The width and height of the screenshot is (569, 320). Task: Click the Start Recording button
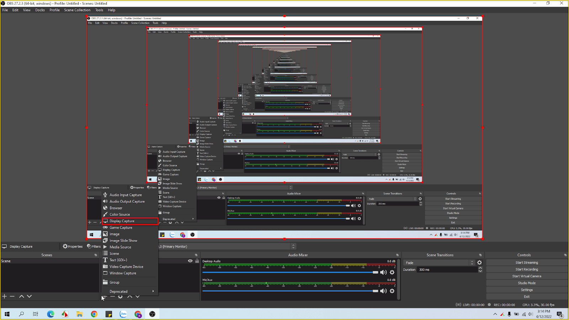click(527, 270)
